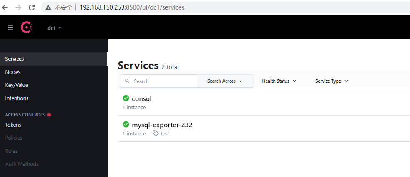The height and width of the screenshot is (177, 410).
Task: Click the green health check on consul
Action: [x=126, y=98]
